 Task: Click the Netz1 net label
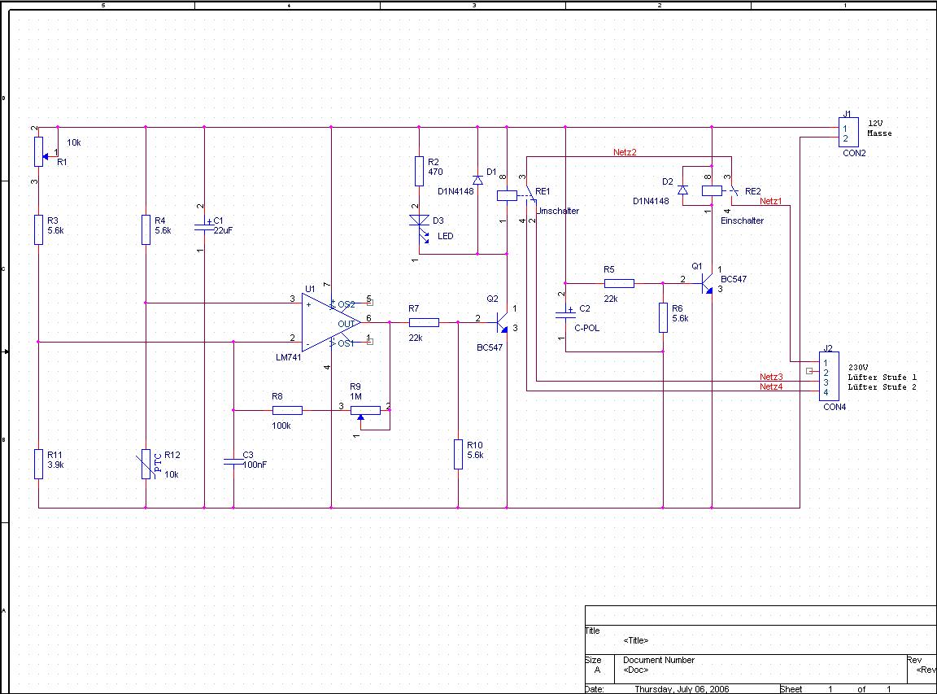click(x=770, y=201)
